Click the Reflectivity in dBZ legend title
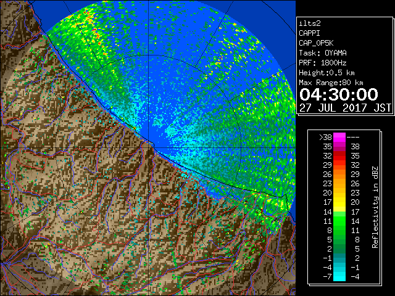395x296 pixels. tap(375, 207)
